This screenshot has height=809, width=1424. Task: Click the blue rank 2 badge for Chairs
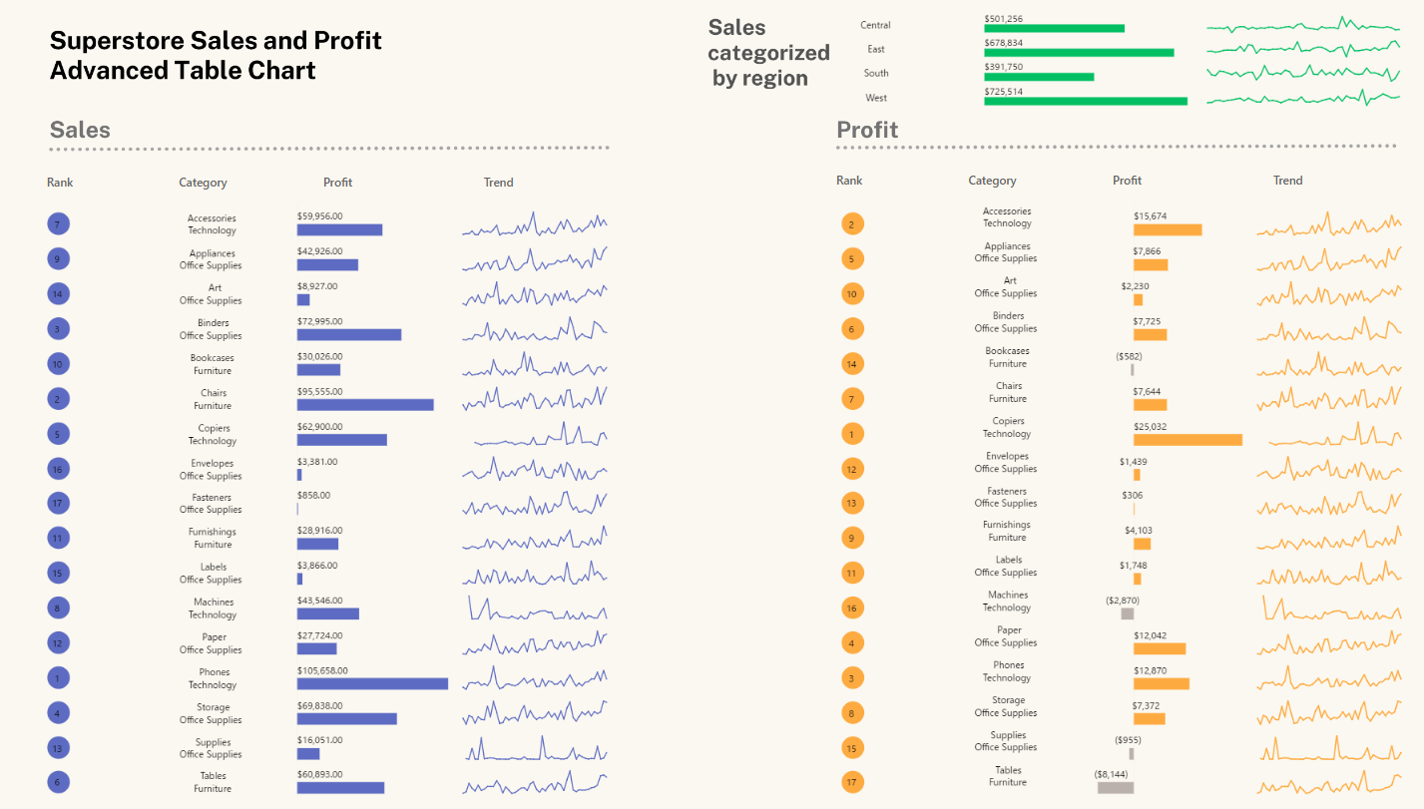tap(58, 399)
